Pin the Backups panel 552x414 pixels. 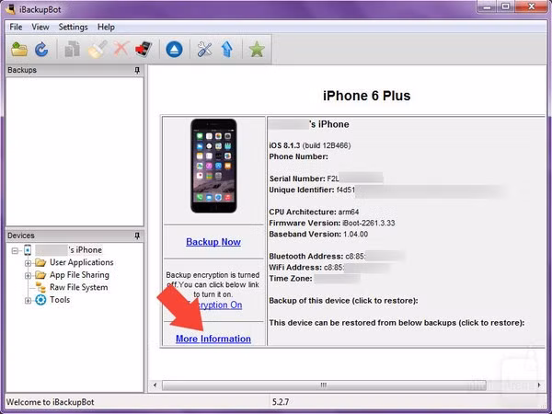(137, 71)
